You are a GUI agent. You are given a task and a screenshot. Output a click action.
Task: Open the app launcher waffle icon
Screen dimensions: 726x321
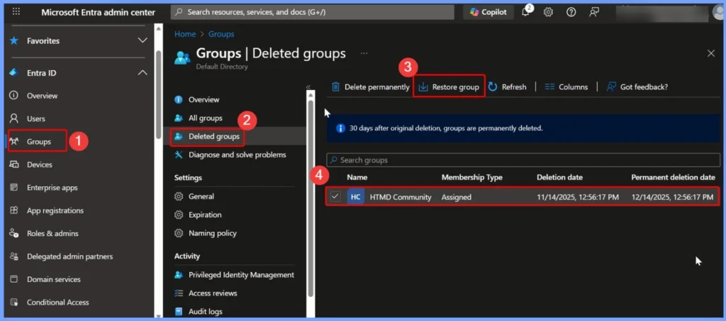click(x=16, y=12)
